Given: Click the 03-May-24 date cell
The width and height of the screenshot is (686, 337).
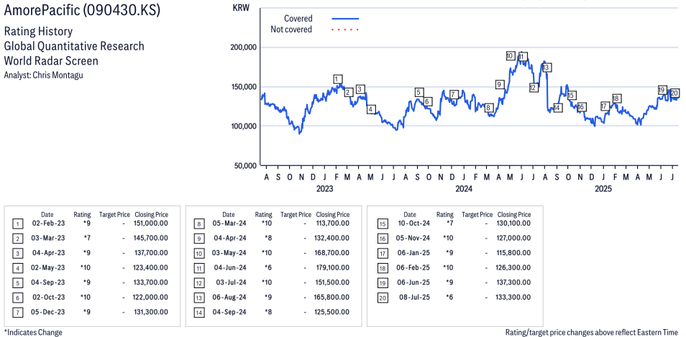Looking at the screenshot, I should coord(230,253).
